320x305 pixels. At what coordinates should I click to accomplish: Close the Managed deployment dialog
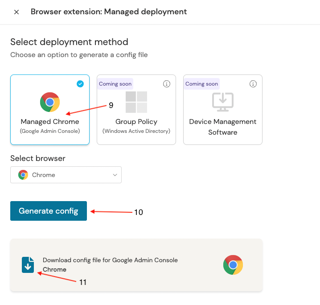[16, 12]
